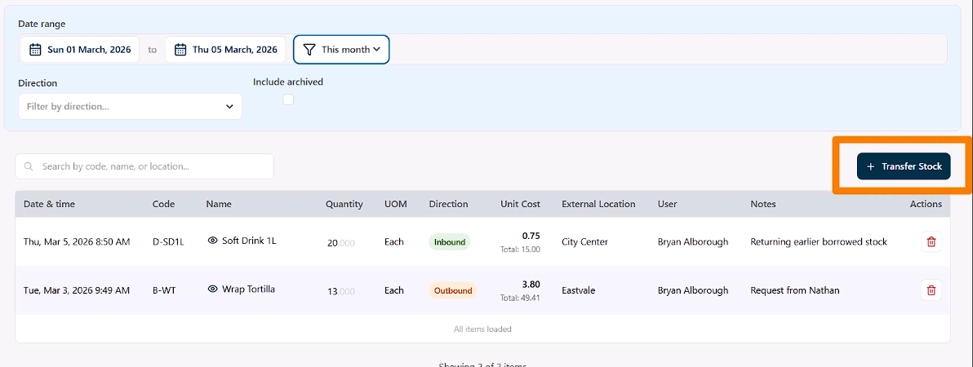Screen dimensions: 973x367
Task: Expand the Filter by direction dropdown
Action: [130, 106]
